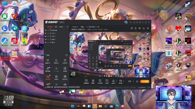The height and width of the screenshot is (109, 195).
Task: Open Steam desktop shortcut
Action: [x=188, y=5]
